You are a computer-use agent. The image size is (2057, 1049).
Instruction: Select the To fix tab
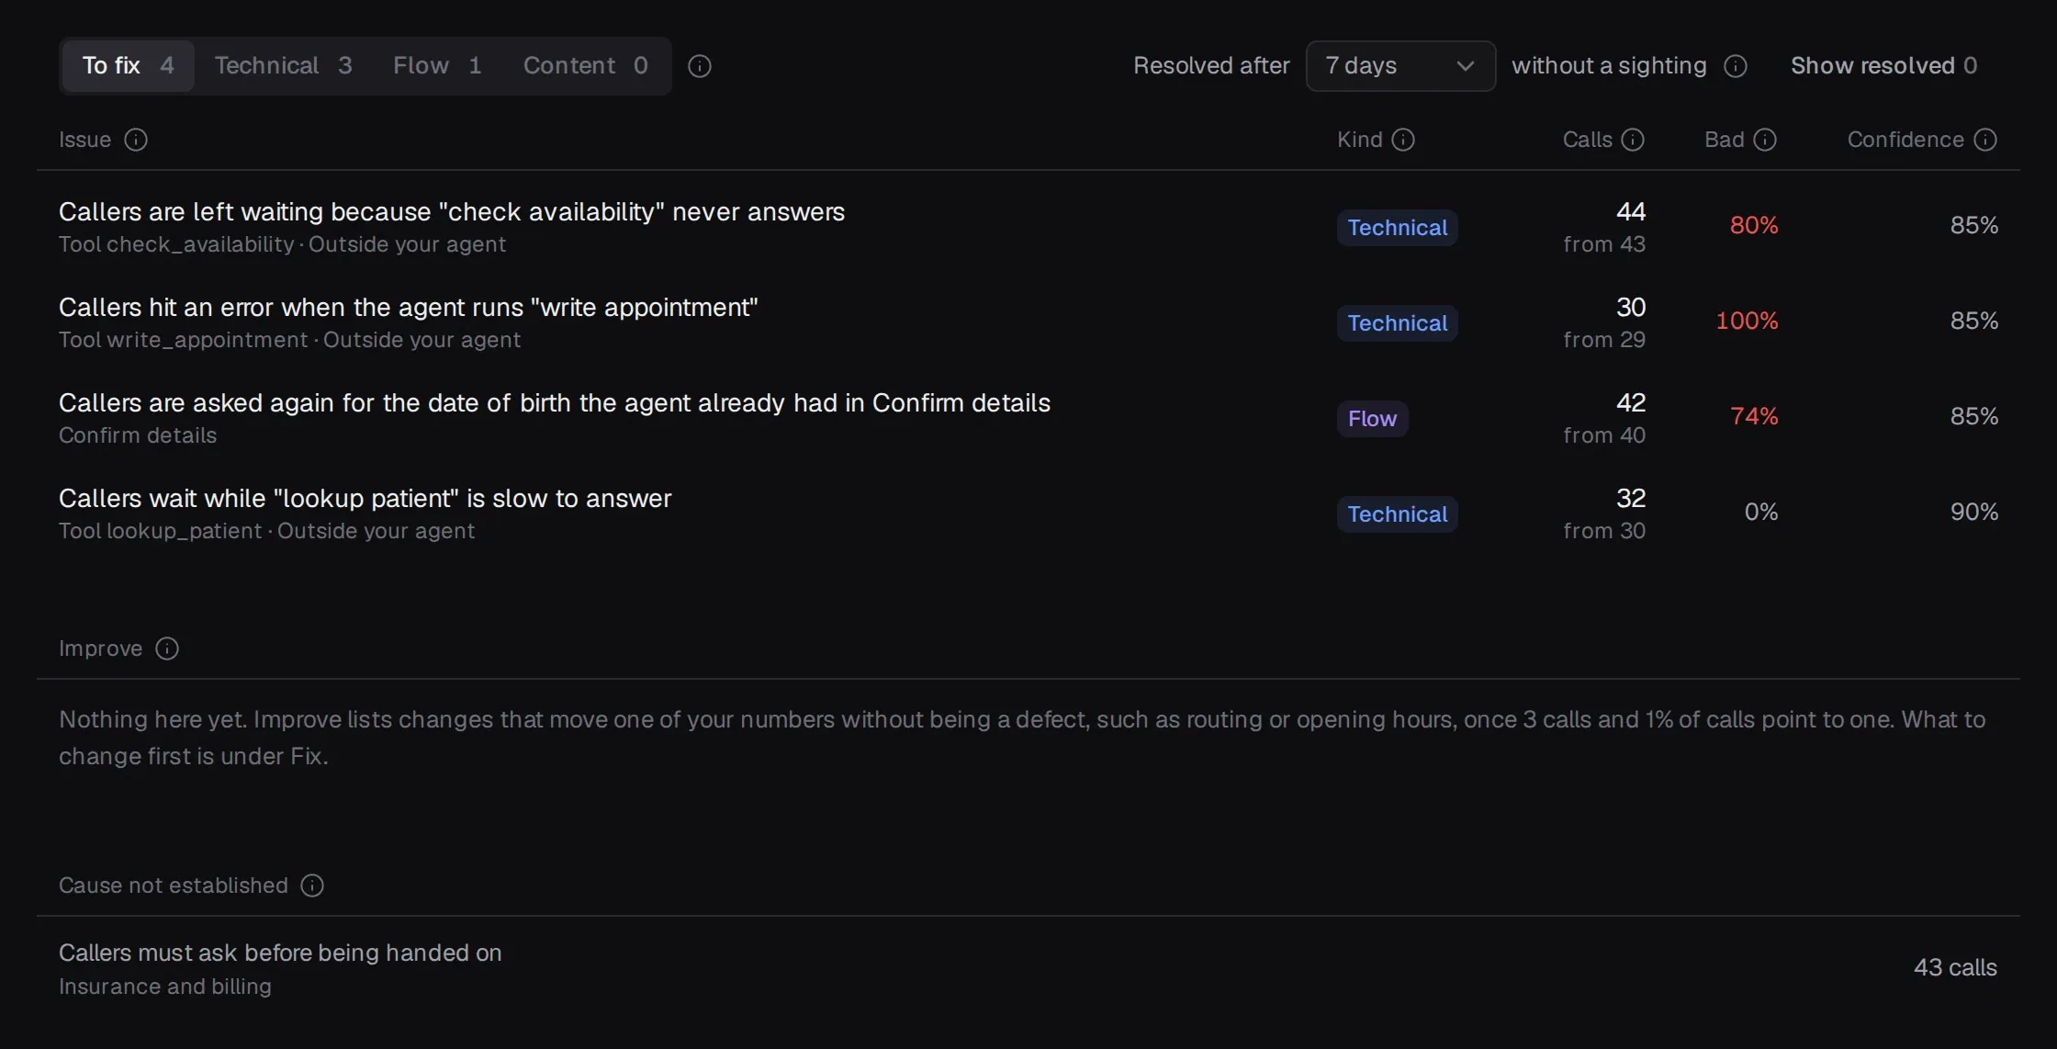[128, 66]
